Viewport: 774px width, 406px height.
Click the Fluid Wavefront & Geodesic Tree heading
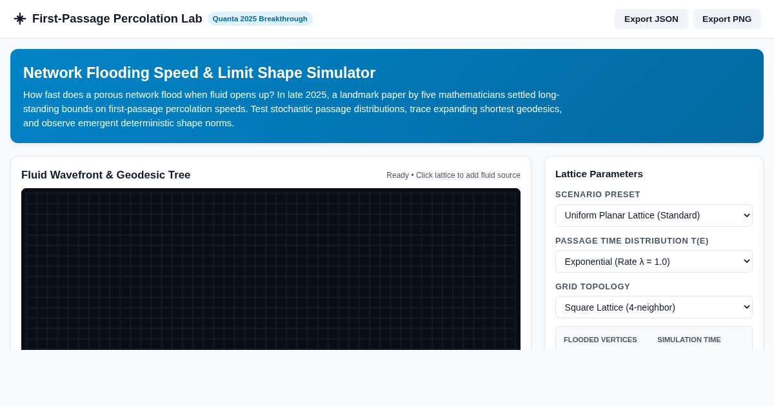click(x=106, y=175)
